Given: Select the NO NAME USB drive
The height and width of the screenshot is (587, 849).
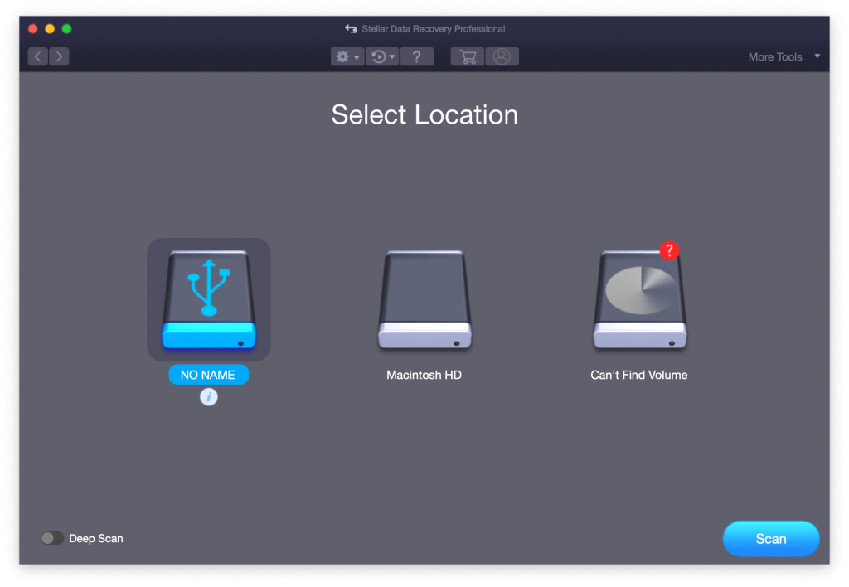Looking at the screenshot, I should click(x=208, y=299).
